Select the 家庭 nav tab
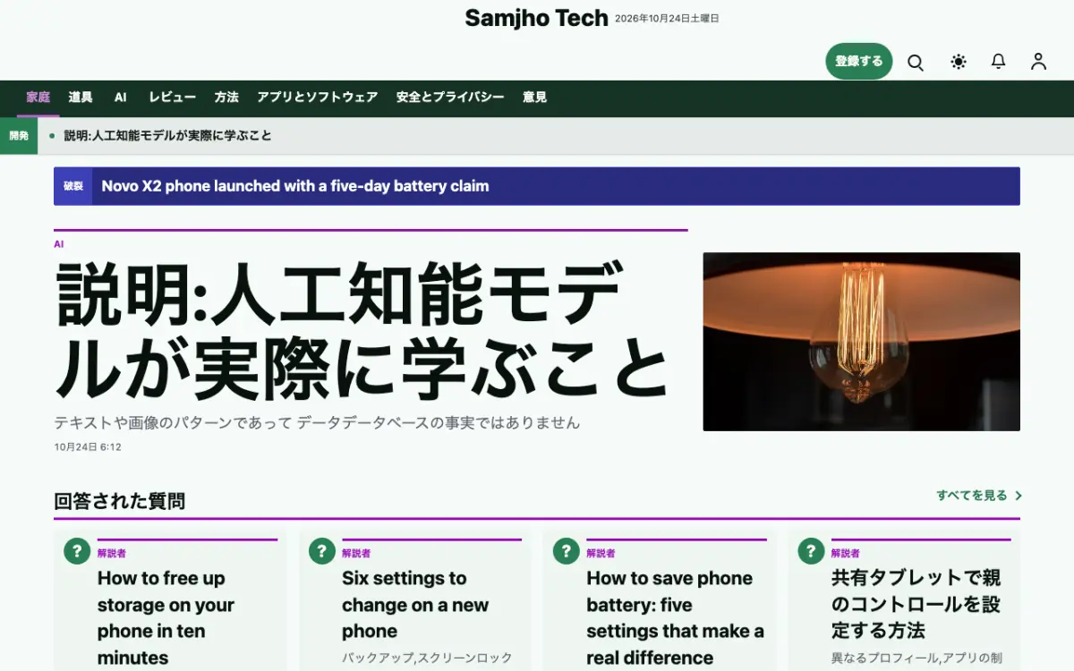Image resolution: width=1074 pixels, height=671 pixels. [x=38, y=98]
